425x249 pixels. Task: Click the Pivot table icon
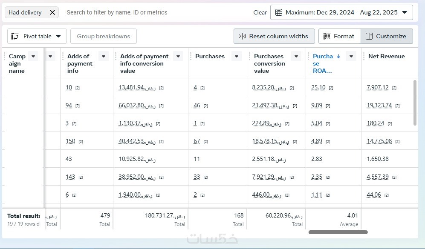(15, 36)
